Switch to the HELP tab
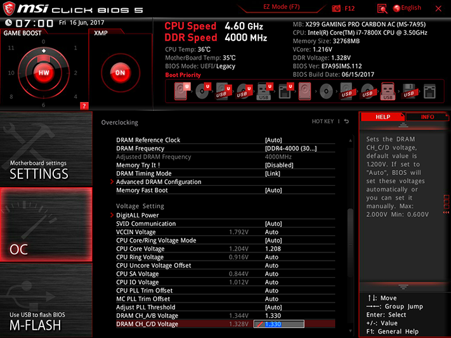 pyautogui.click(x=382, y=117)
